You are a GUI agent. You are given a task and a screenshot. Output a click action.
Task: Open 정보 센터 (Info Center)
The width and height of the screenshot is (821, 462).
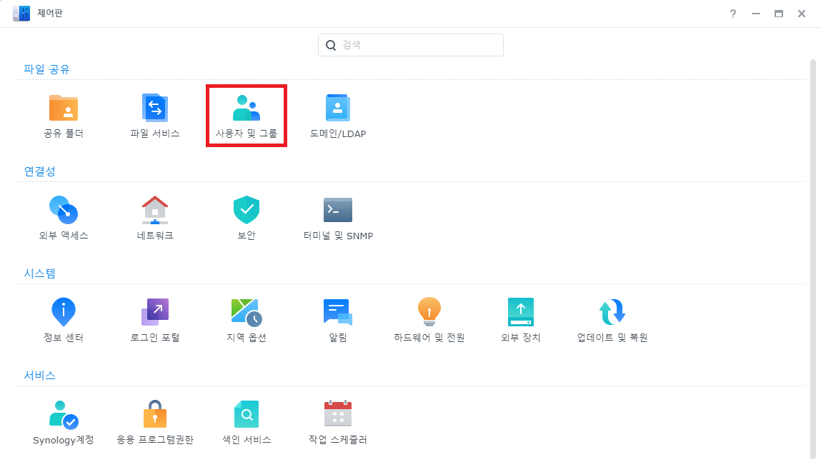(64, 313)
